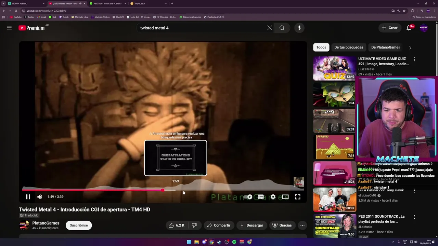The height and width of the screenshot is (246, 438).
Task: Click the red progress bar scrubber
Action: [163, 190]
